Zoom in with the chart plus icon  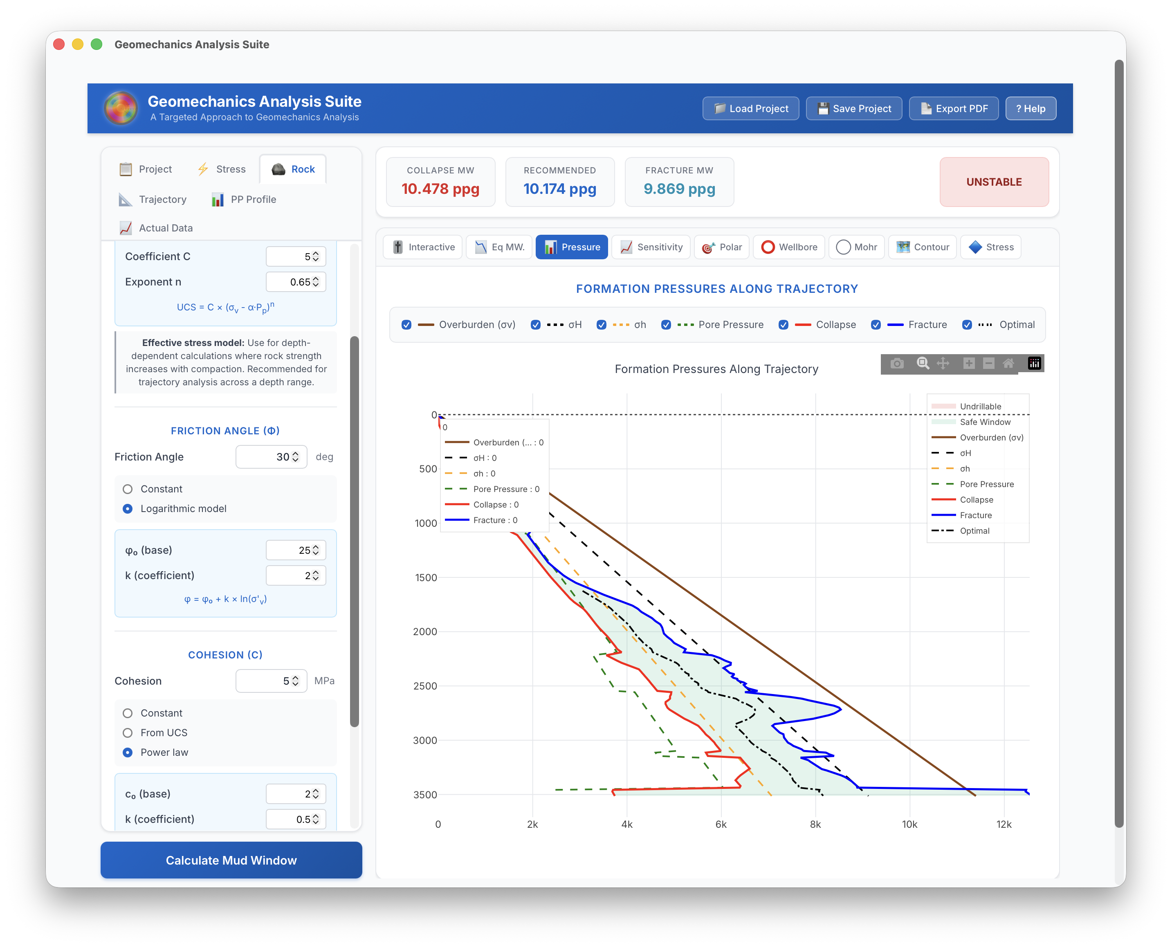tap(969, 364)
